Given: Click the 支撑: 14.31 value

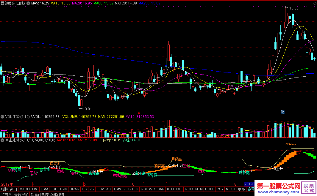Looking at the screenshot, I should 131,140.
